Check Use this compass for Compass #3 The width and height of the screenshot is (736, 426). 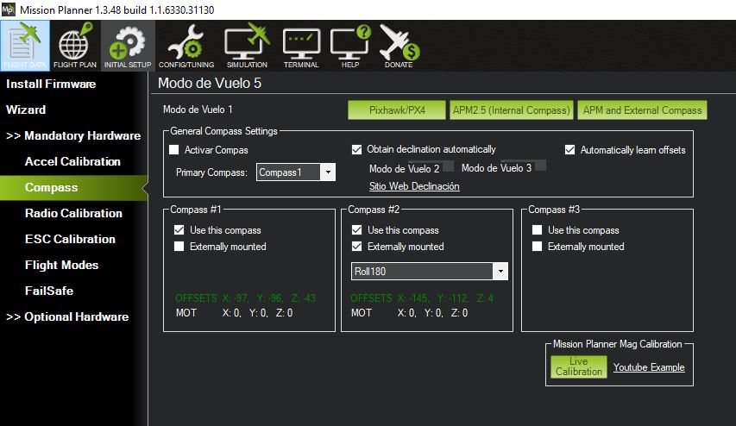tap(538, 230)
